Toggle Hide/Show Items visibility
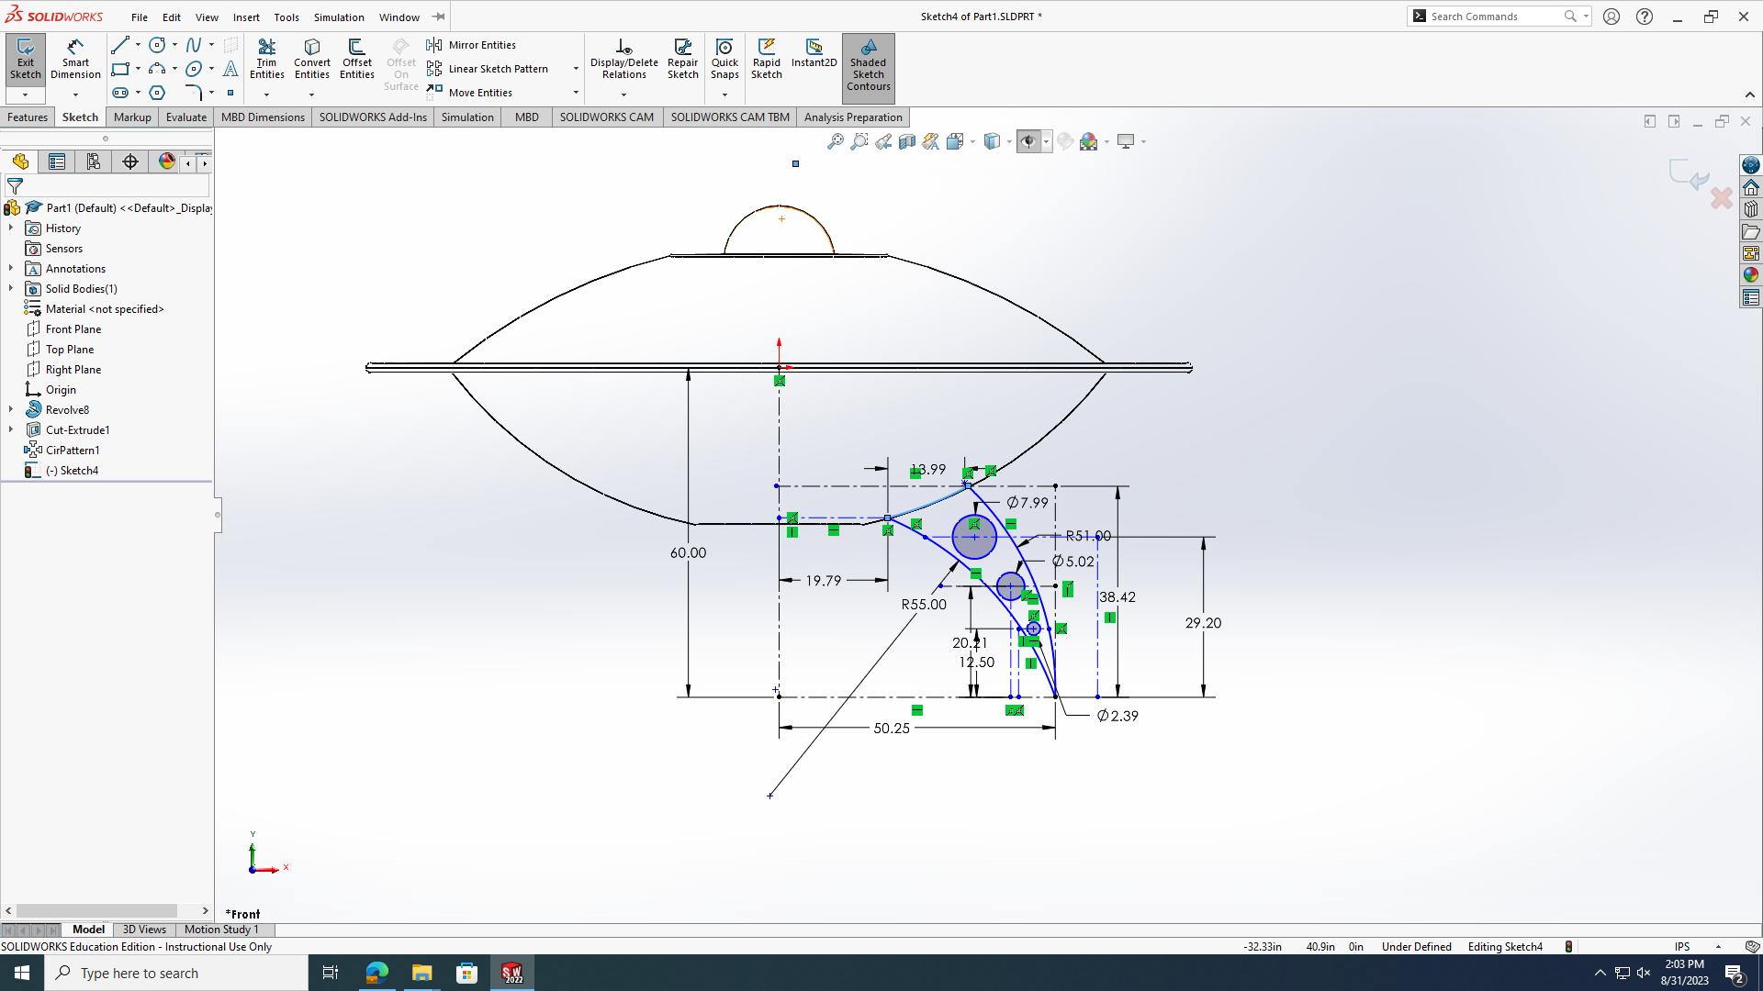The height and width of the screenshot is (991, 1763). point(1028,141)
